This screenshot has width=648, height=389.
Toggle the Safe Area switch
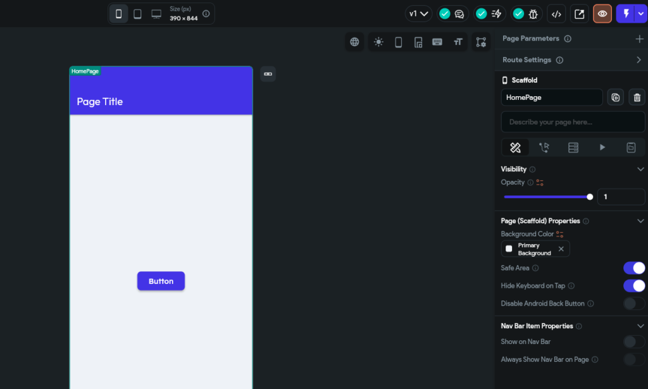pos(634,268)
